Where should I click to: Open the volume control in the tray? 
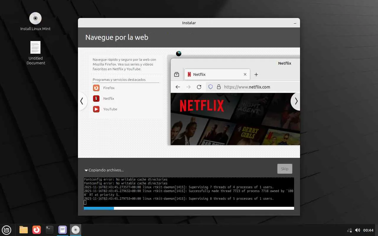tap(358, 230)
